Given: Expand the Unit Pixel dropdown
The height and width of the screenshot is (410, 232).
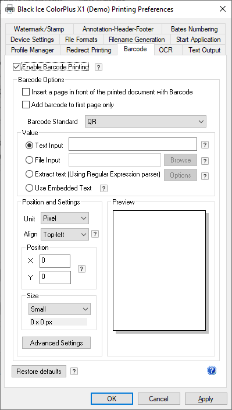Looking at the screenshot, I should pos(65,218).
